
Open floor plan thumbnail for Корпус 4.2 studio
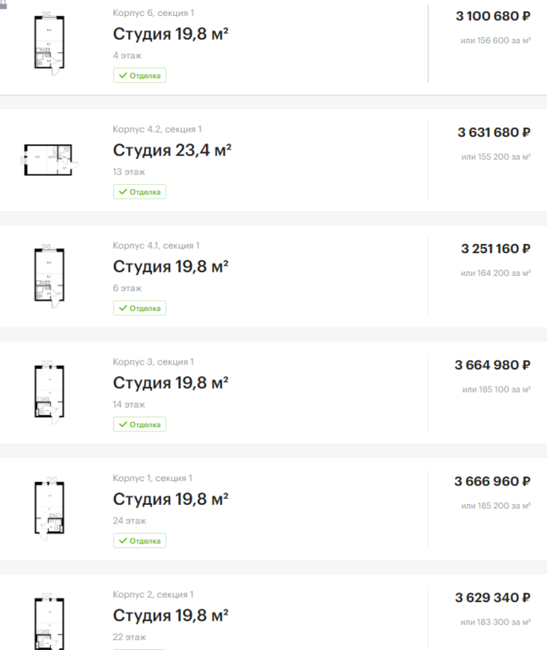[x=50, y=159]
